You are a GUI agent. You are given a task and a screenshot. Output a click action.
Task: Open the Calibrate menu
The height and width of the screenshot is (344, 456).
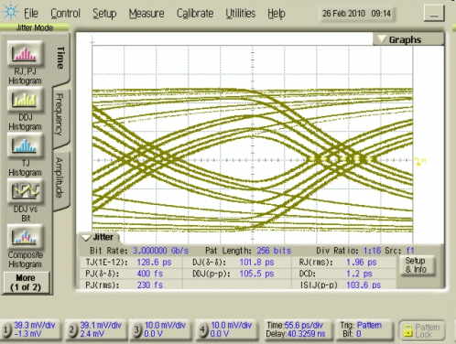tap(195, 14)
